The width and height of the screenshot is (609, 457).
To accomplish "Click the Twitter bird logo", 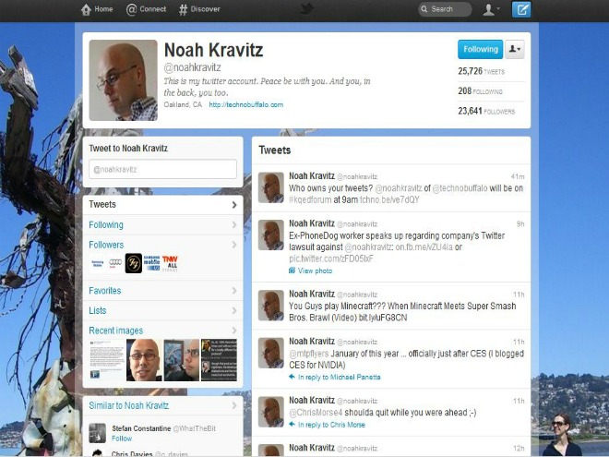I will tap(305, 9).
